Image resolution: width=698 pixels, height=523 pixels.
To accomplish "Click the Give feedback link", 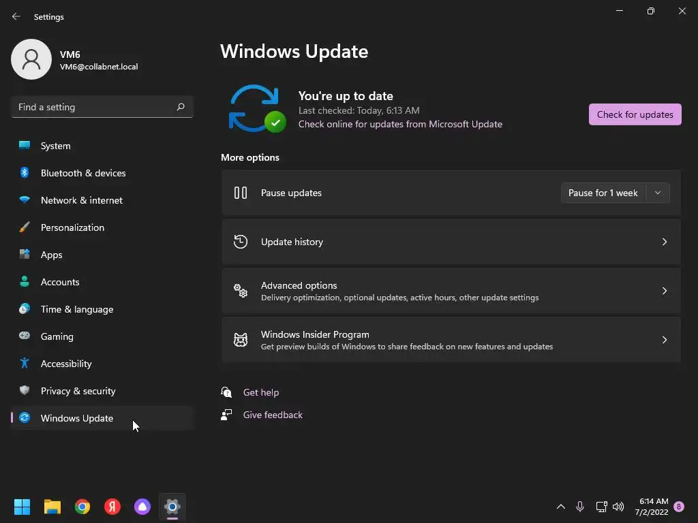I will [273, 415].
